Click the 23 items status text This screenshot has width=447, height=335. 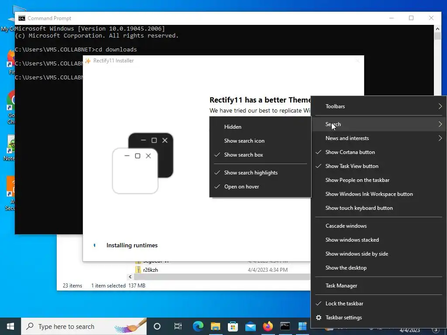pos(72,285)
